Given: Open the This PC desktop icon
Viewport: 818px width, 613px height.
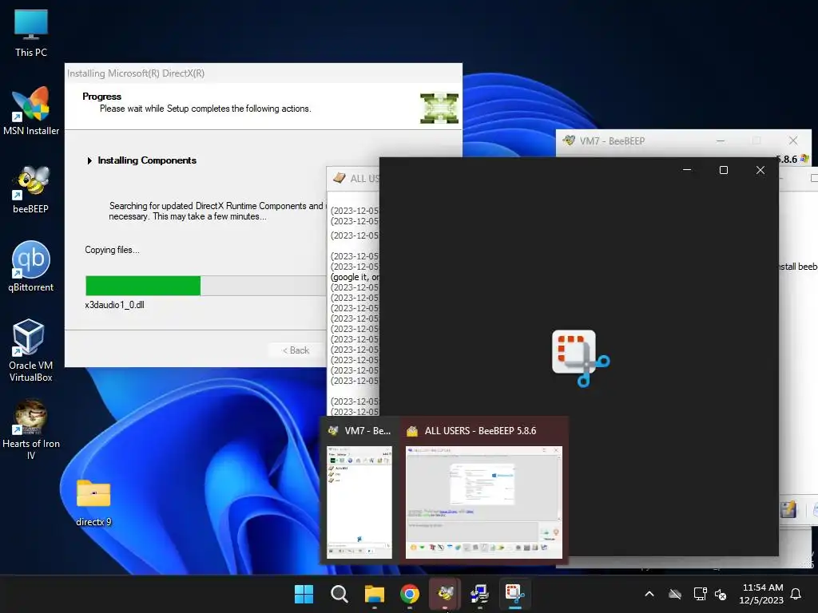Looking at the screenshot, I should [x=31, y=33].
